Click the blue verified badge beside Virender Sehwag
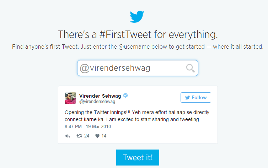Screen dimensions: 268x168 [x=125, y=96]
